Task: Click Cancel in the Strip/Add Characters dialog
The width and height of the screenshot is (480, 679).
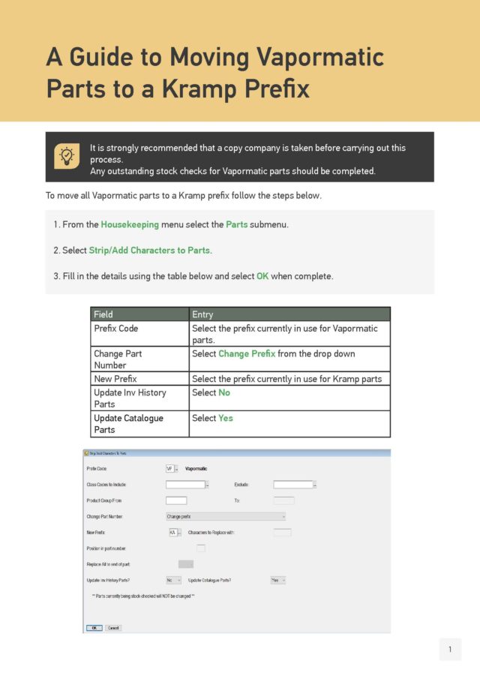Action: pyautogui.click(x=113, y=628)
